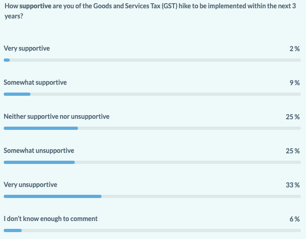
Task: Click the bold word 'supportive' in question
Action: click(36, 6)
